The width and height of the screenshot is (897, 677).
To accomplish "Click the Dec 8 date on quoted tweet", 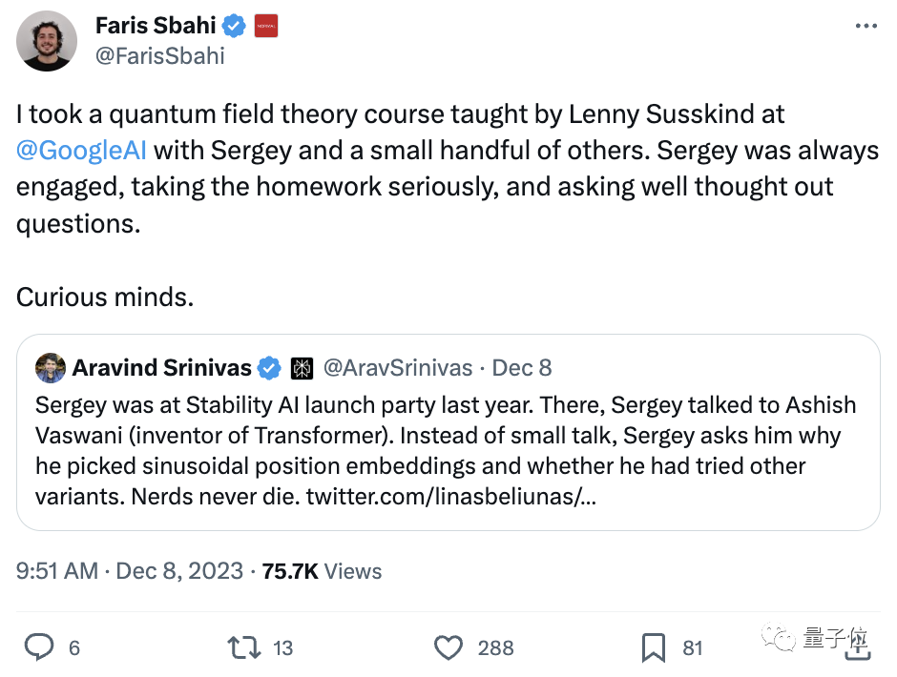I will pos(522,368).
